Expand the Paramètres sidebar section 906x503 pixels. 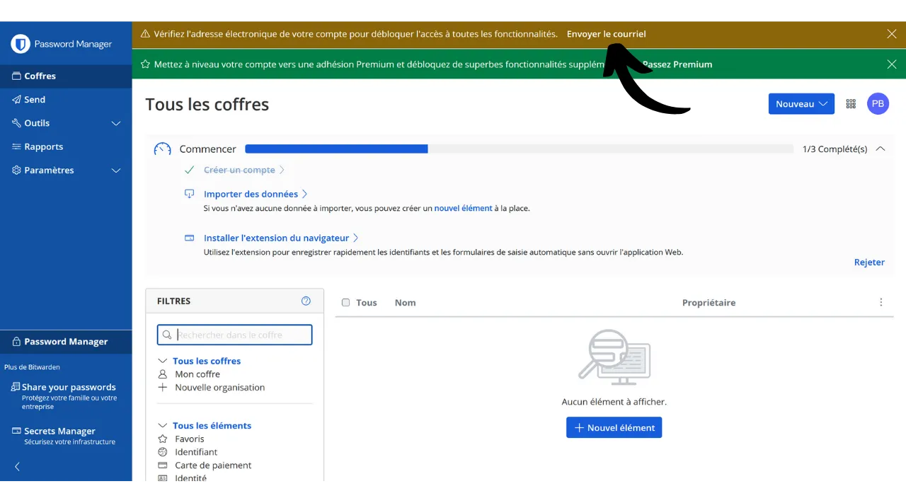click(116, 170)
